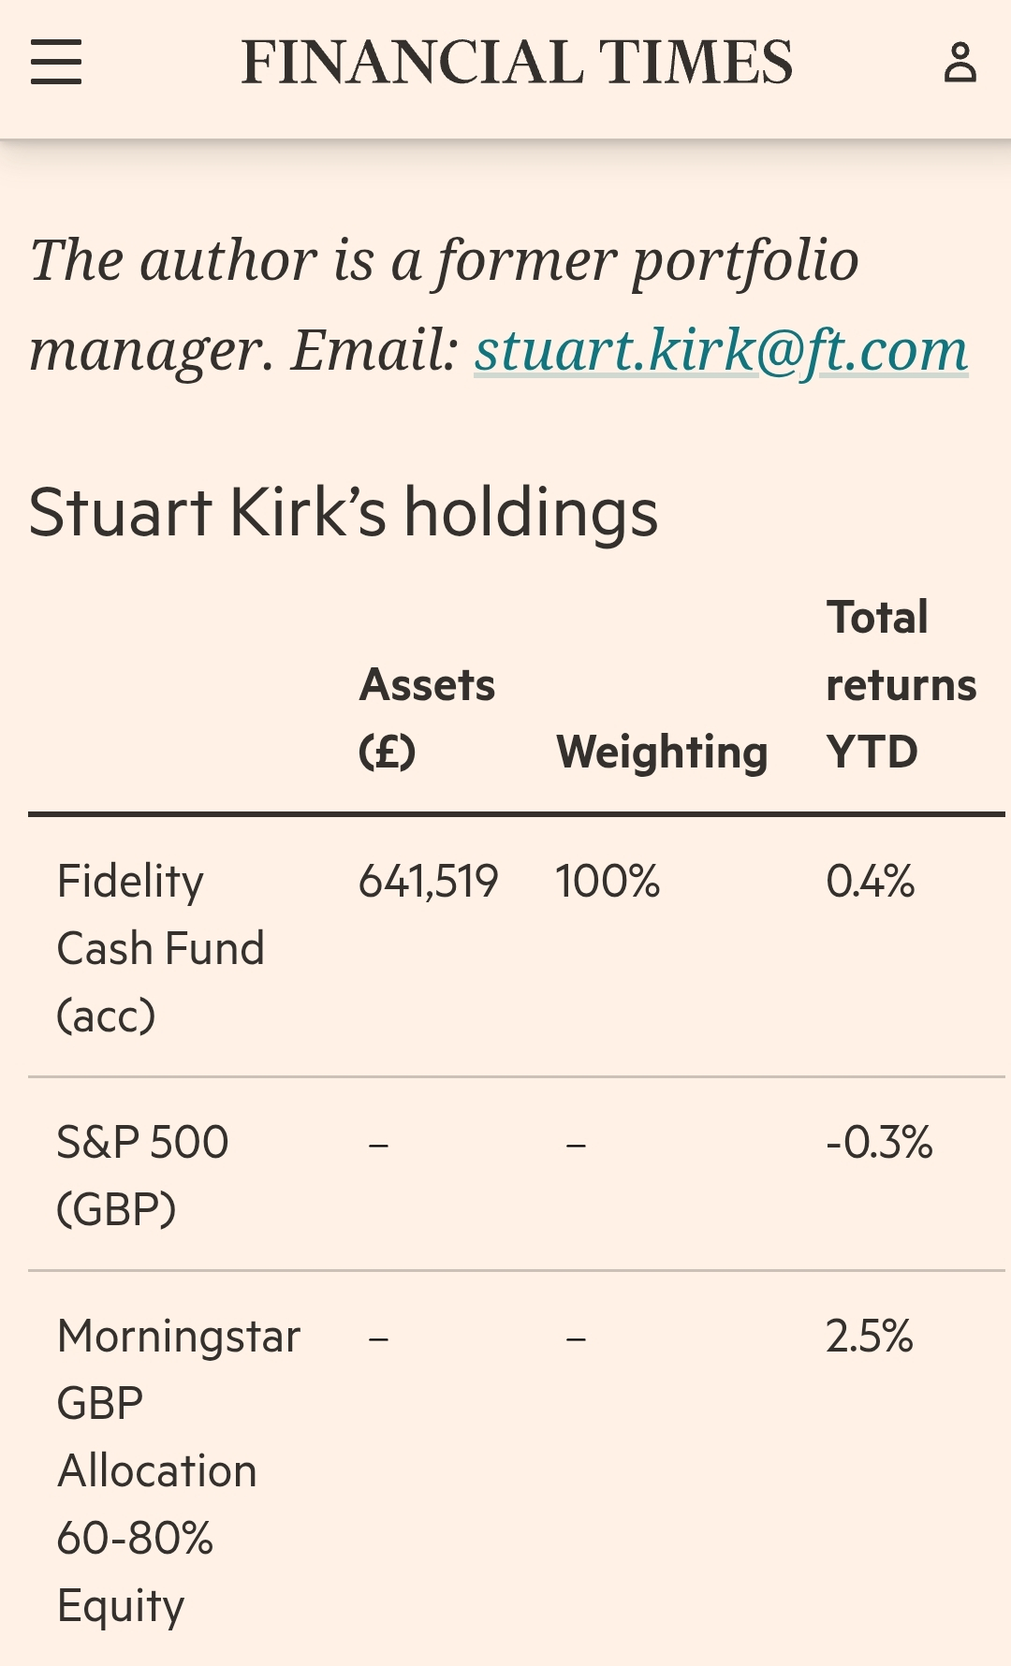1011x1666 pixels.
Task: Click the S&P 500 assets dash cell
Action: [x=378, y=1145]
